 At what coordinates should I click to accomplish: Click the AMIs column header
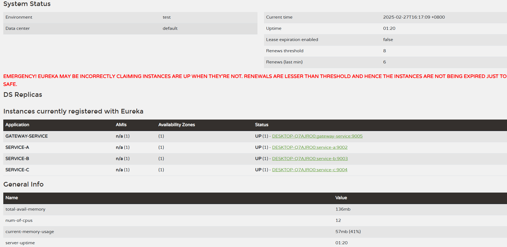click(x=121, y=125)
